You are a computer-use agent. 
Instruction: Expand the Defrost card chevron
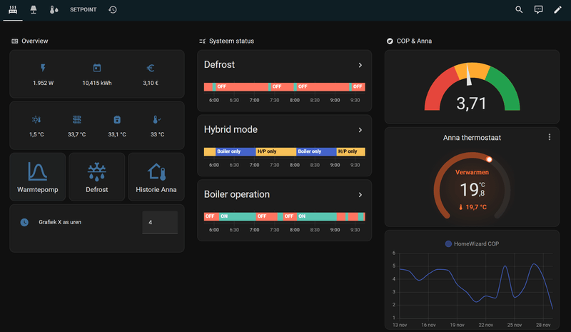[360, 65]
